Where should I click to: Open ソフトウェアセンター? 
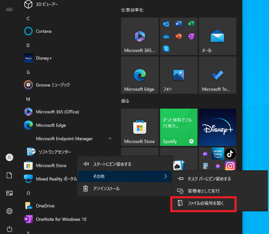(49, 152)
